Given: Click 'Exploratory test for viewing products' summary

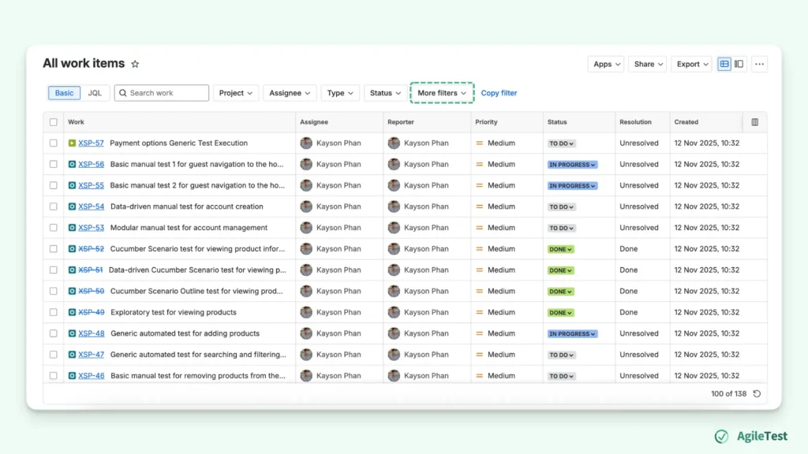Looking at the screenshot, I should [x=173, y=312].
